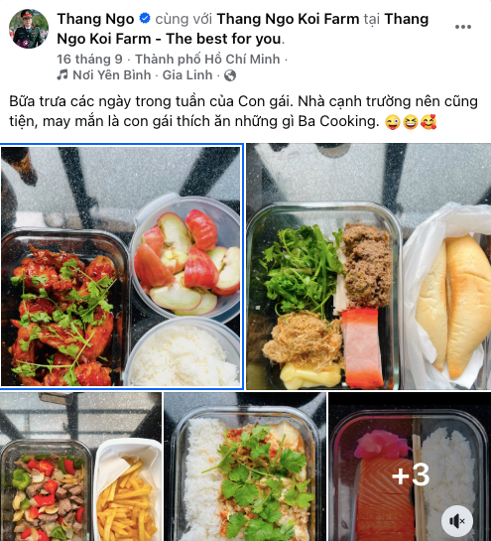Open the stir-fried beef and fries photo

(80, 467)
